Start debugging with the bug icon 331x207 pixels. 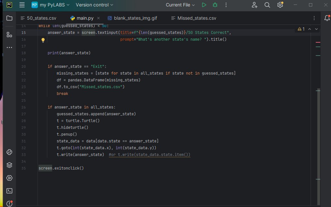215,5
